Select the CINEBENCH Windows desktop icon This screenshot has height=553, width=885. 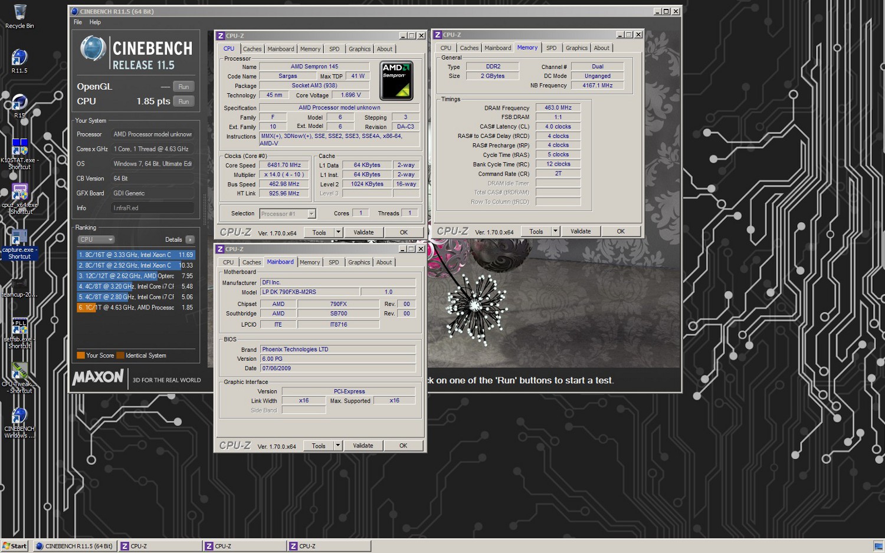pyautogui.click(x=19, y=423)
